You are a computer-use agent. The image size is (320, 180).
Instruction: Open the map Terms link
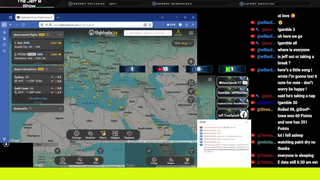pos(194,142)
